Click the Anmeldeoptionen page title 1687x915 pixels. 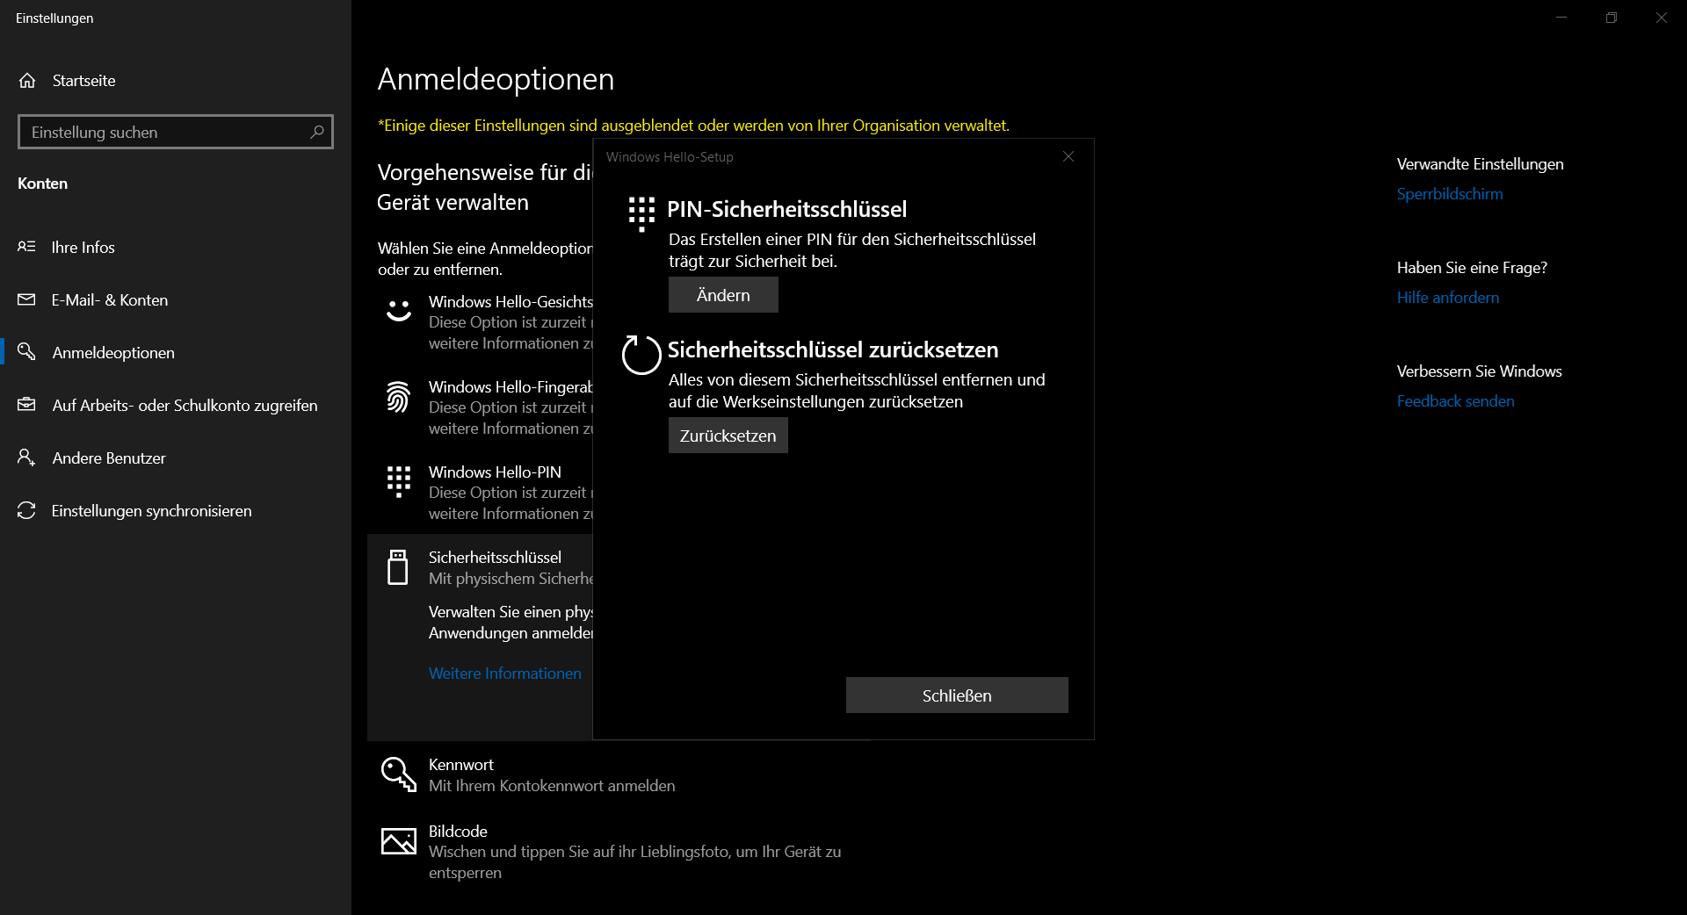pyautogui.click(x=496, y=79)
